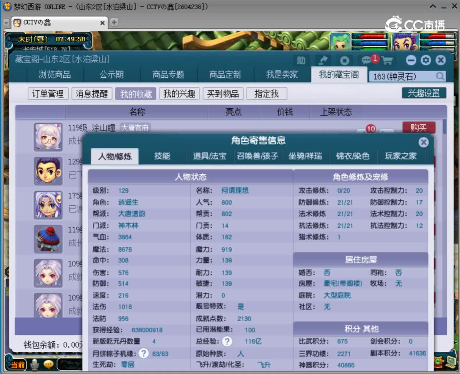This screenshot has height=374, width=460.
Task: Click the listing scrollbar on right
Action: click(445, 127)
